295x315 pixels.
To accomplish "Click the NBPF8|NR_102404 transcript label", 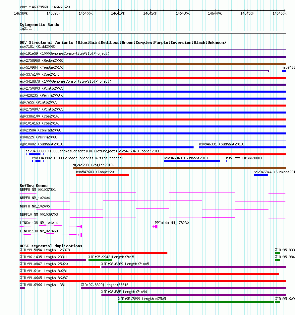I will click(35, 198).
